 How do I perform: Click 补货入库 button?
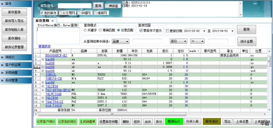192,121
